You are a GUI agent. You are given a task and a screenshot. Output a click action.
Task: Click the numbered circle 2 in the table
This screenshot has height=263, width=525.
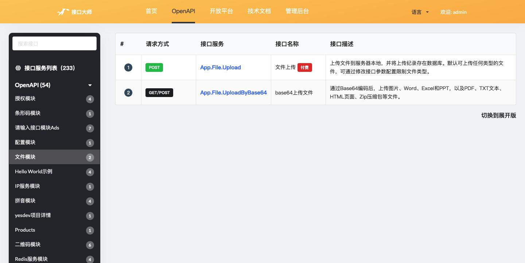[128, 93]
